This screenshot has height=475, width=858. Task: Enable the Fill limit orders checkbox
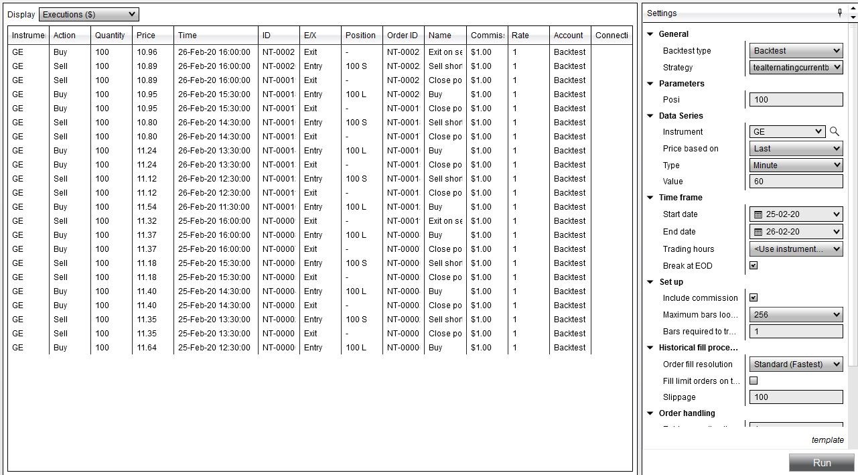(754, 380)
